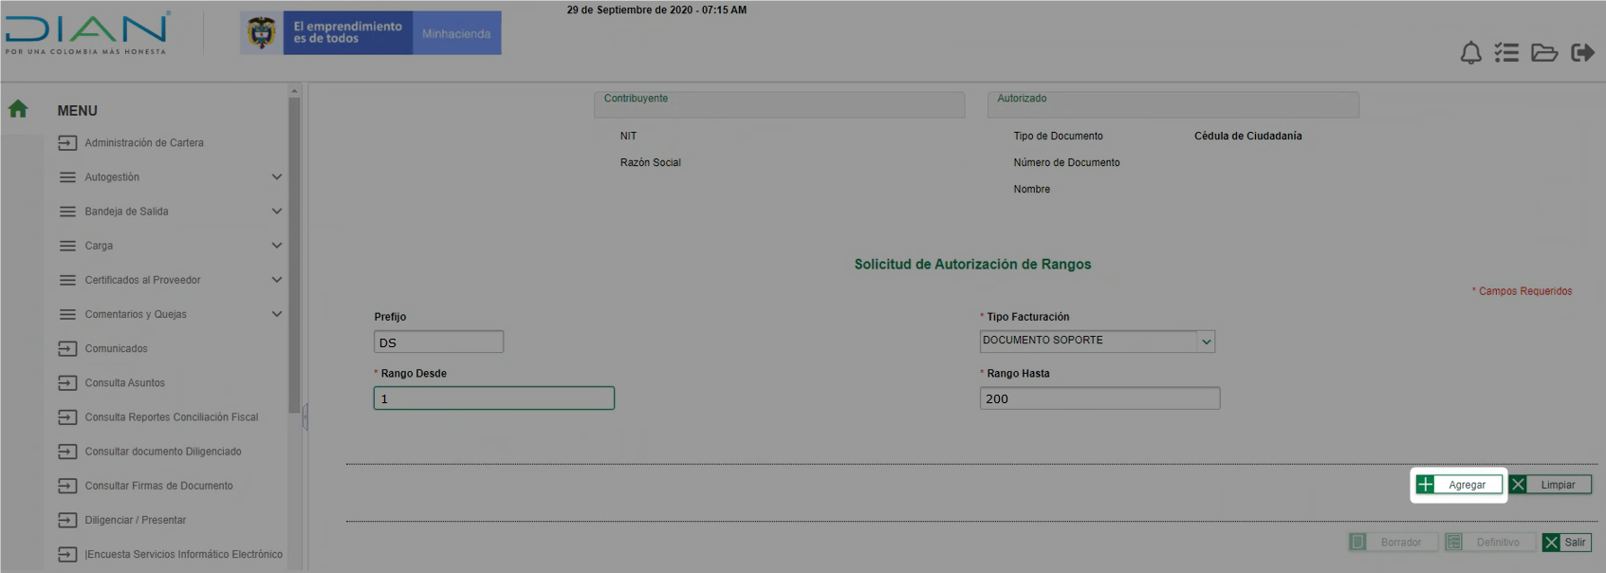Go to home via house icon
This screenshot has width=1606, height=573.
[18, 109]
